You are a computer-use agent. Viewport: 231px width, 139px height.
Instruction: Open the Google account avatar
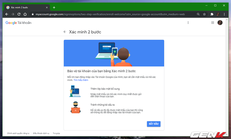(220, 23)
